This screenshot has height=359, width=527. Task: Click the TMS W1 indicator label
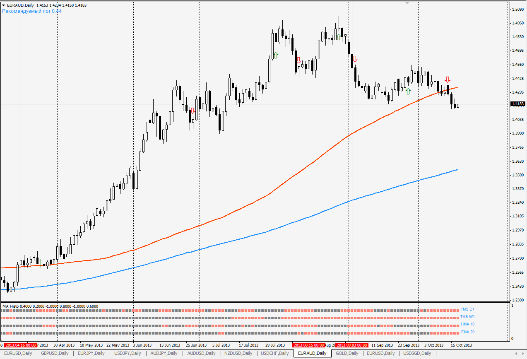(x=468, y=317)
